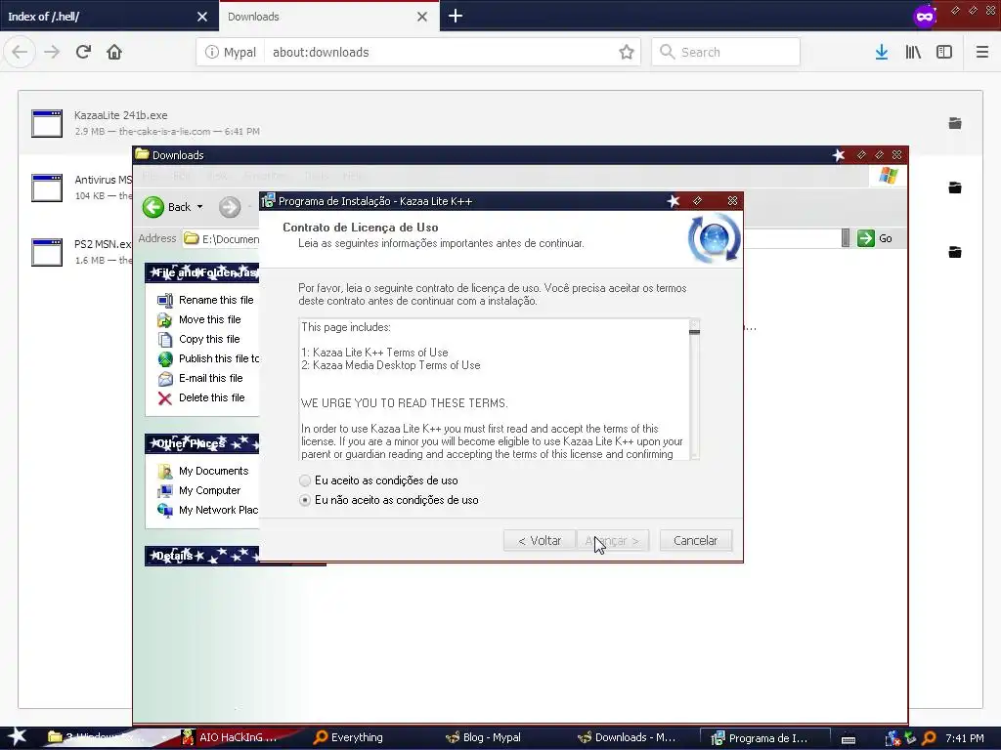
Task: Click the tray magnifier search icon
Action: [930, 738]
